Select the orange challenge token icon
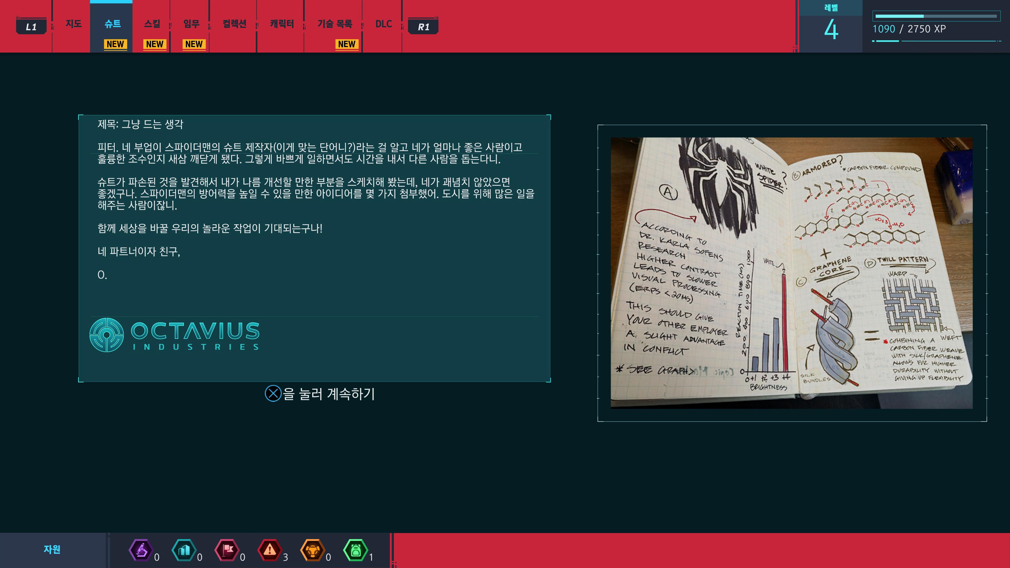The image size is (1010, 568). [x=312, y=550]
